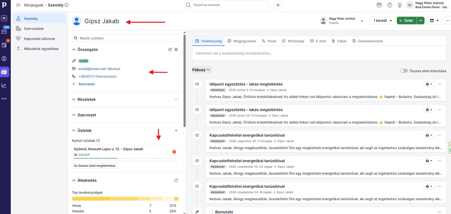Open the green Üzlet button dropdown arrow
The height and width of the screenshot is (214, 451).
(421, 21)
